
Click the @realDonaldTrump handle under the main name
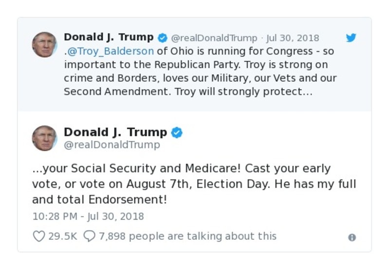coord(111,145)
